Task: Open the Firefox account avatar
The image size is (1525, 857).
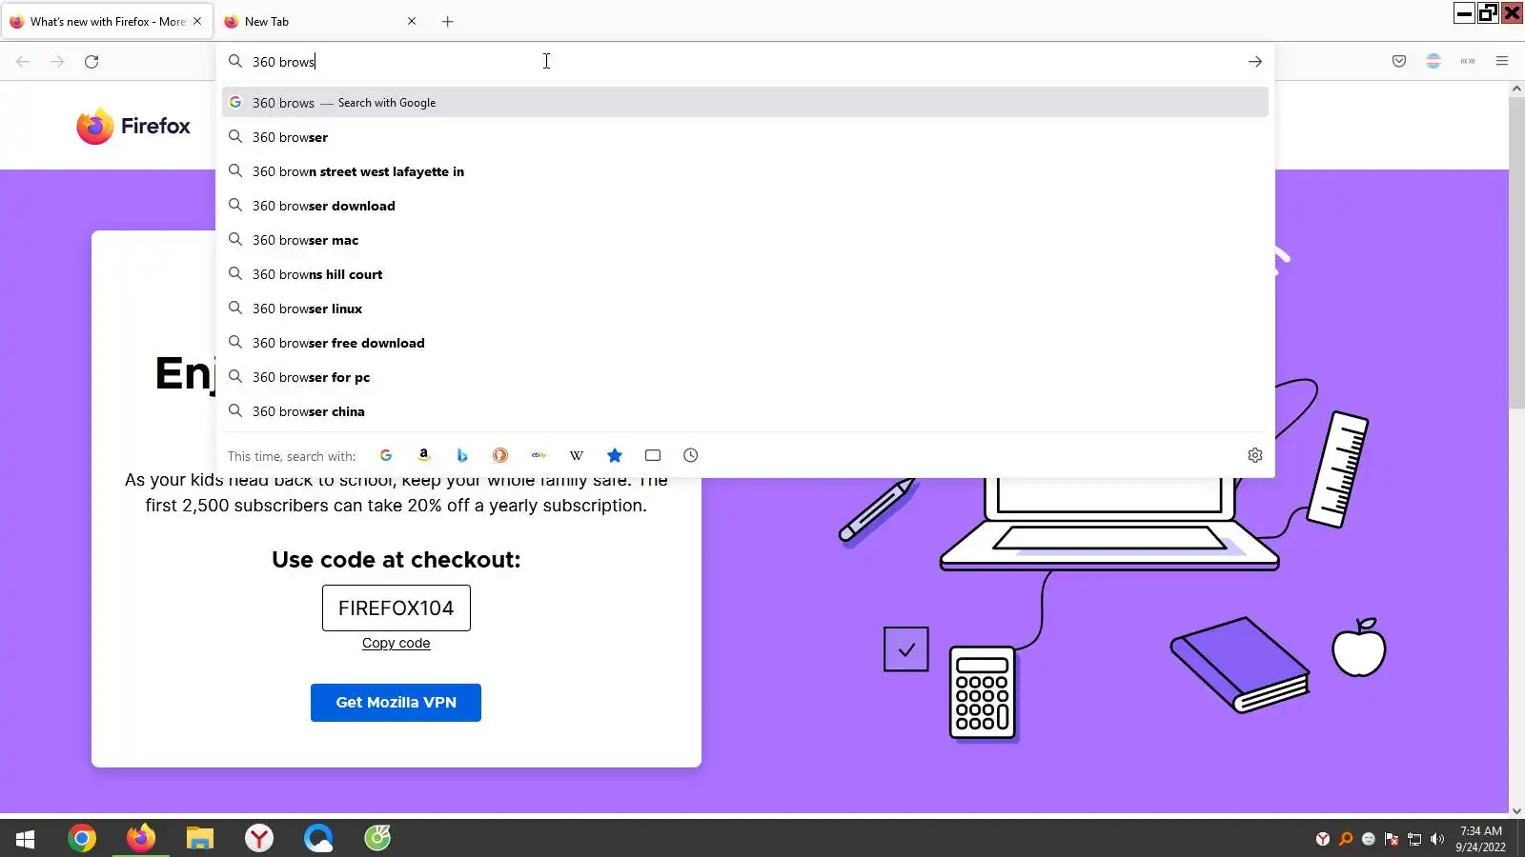Action: click(1433, 62)
